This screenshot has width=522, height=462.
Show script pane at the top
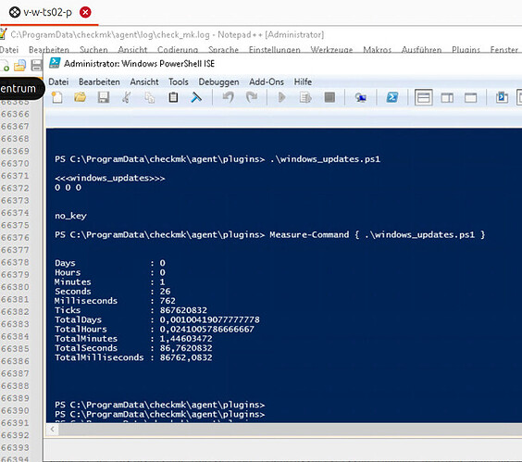click(424, 97)
